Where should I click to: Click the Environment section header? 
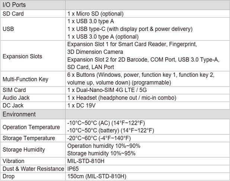pyautogui.click(x=19, y=114)
